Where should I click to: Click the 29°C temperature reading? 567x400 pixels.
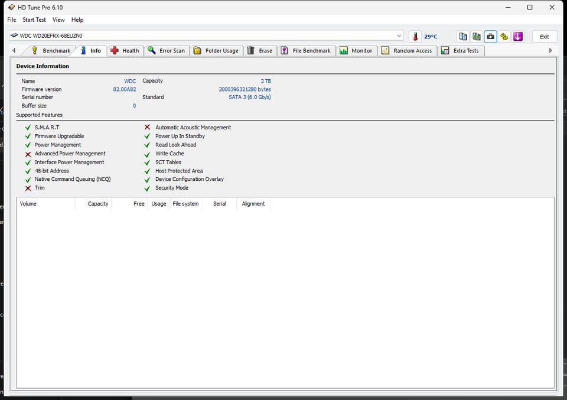[431, 37]
